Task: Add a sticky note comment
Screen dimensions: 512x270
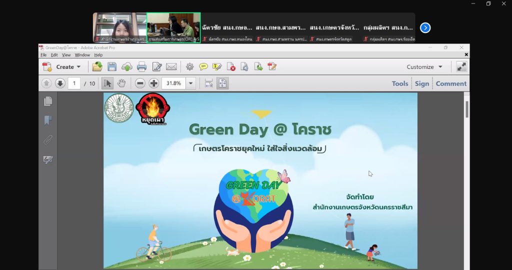Action: 203,66
